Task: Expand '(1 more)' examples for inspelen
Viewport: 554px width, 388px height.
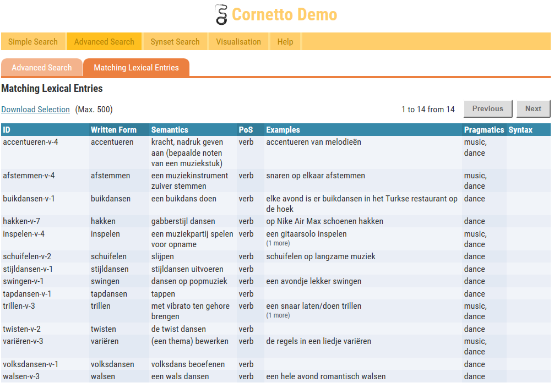Action: point(278,243)
